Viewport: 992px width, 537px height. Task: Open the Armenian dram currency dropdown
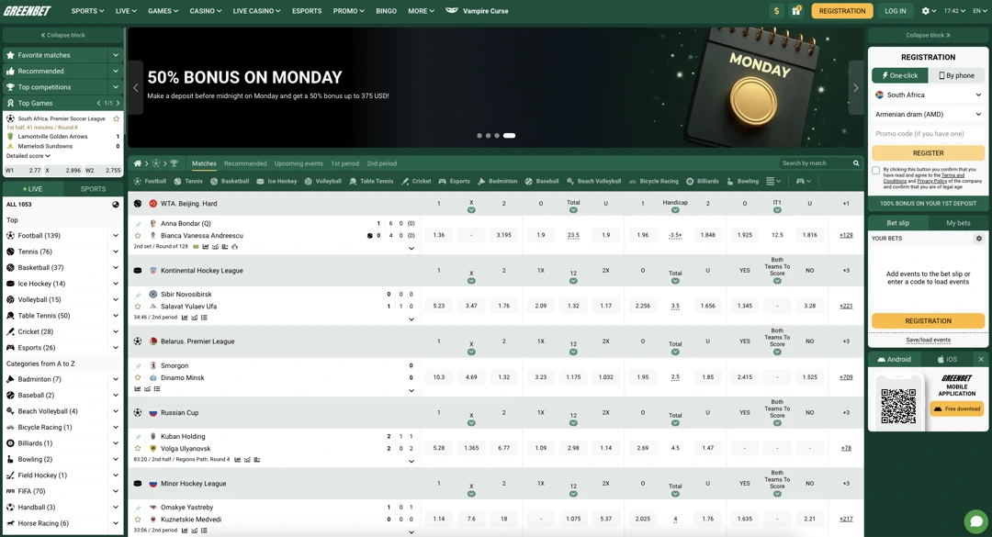tap(928, 115)
